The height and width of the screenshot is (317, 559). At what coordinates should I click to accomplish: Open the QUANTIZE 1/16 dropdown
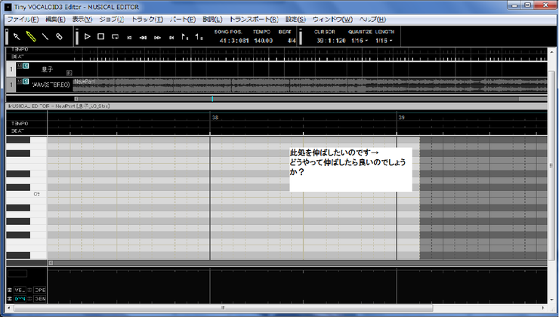(x=360, y=41)
